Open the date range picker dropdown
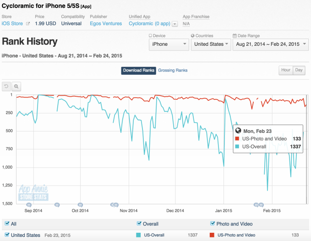311x241 pixels. tap(270, 44)
